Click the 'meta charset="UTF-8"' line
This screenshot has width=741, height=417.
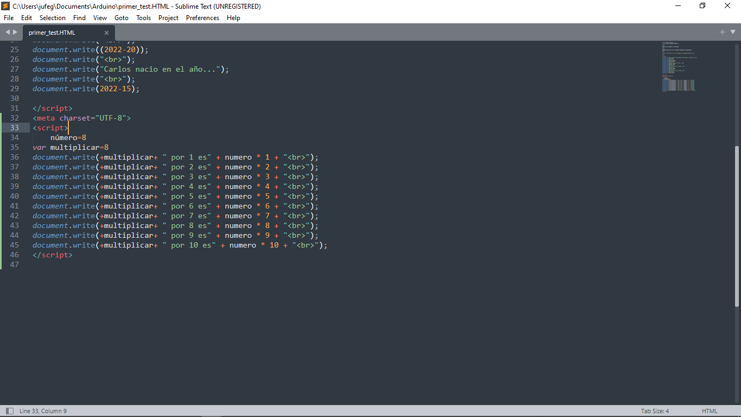(x=82, y=118)
